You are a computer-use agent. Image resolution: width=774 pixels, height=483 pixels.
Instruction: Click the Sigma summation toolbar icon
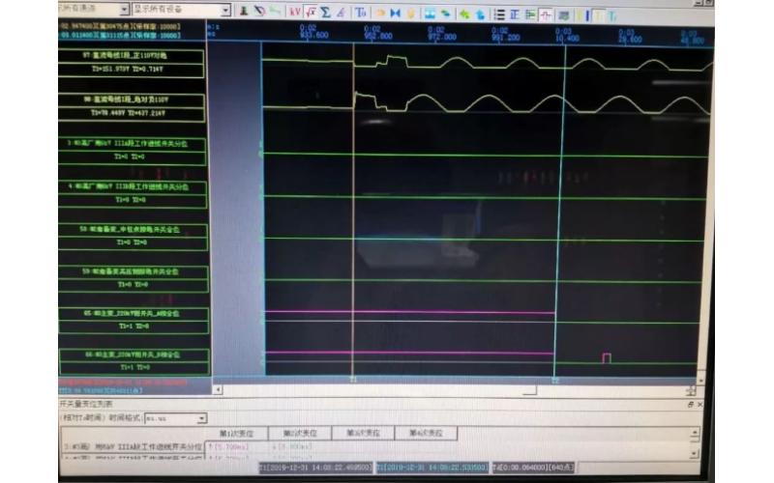[x=324, y=12]
